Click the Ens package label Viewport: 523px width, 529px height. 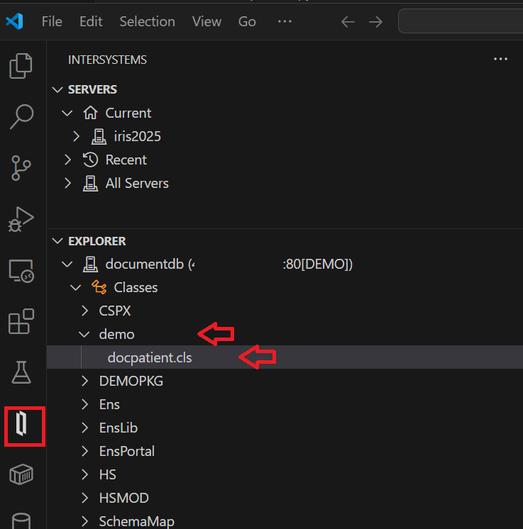pos(109,404)
